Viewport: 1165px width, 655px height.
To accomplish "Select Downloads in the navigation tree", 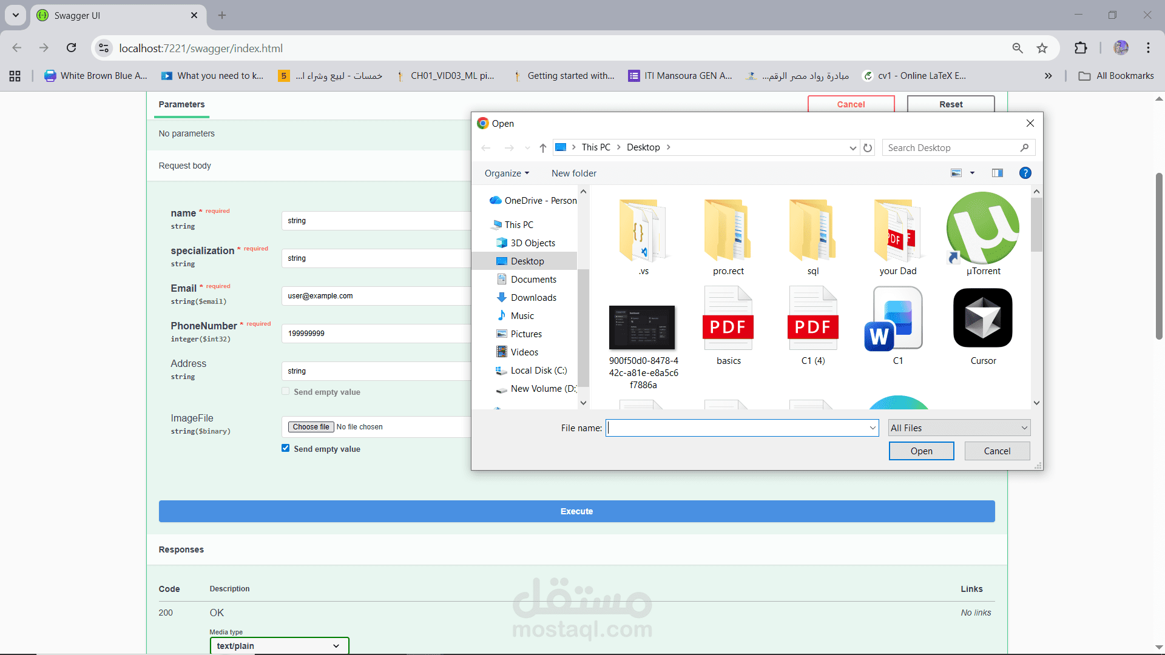I will pos(533,297).
